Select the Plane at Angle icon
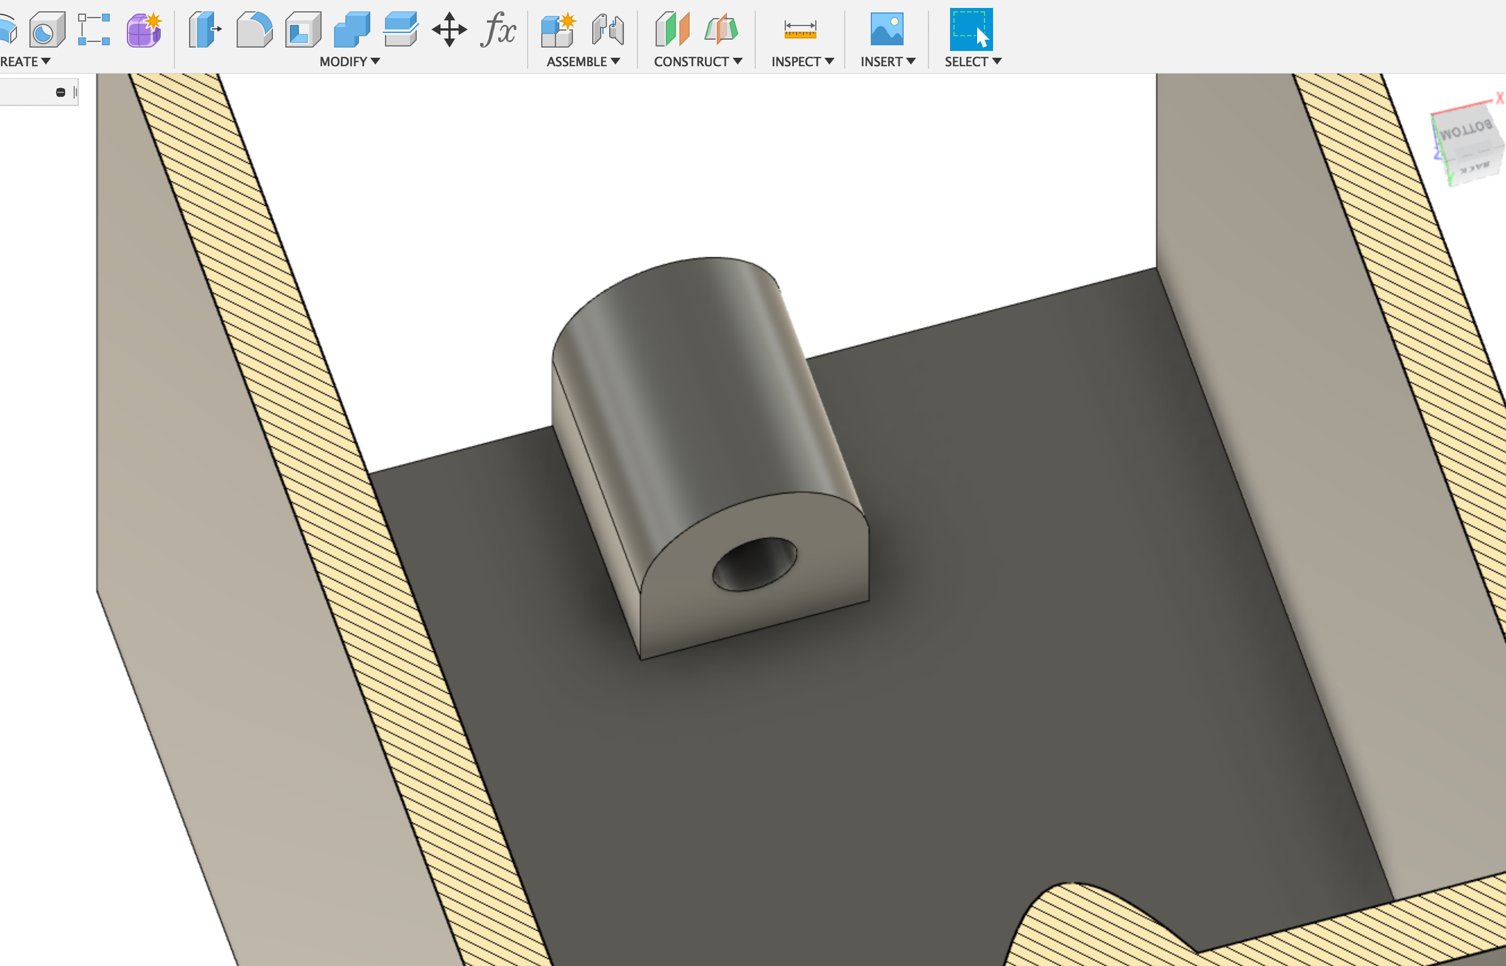The height and width of the screenshot is (966, 1506). pos(721,29)
